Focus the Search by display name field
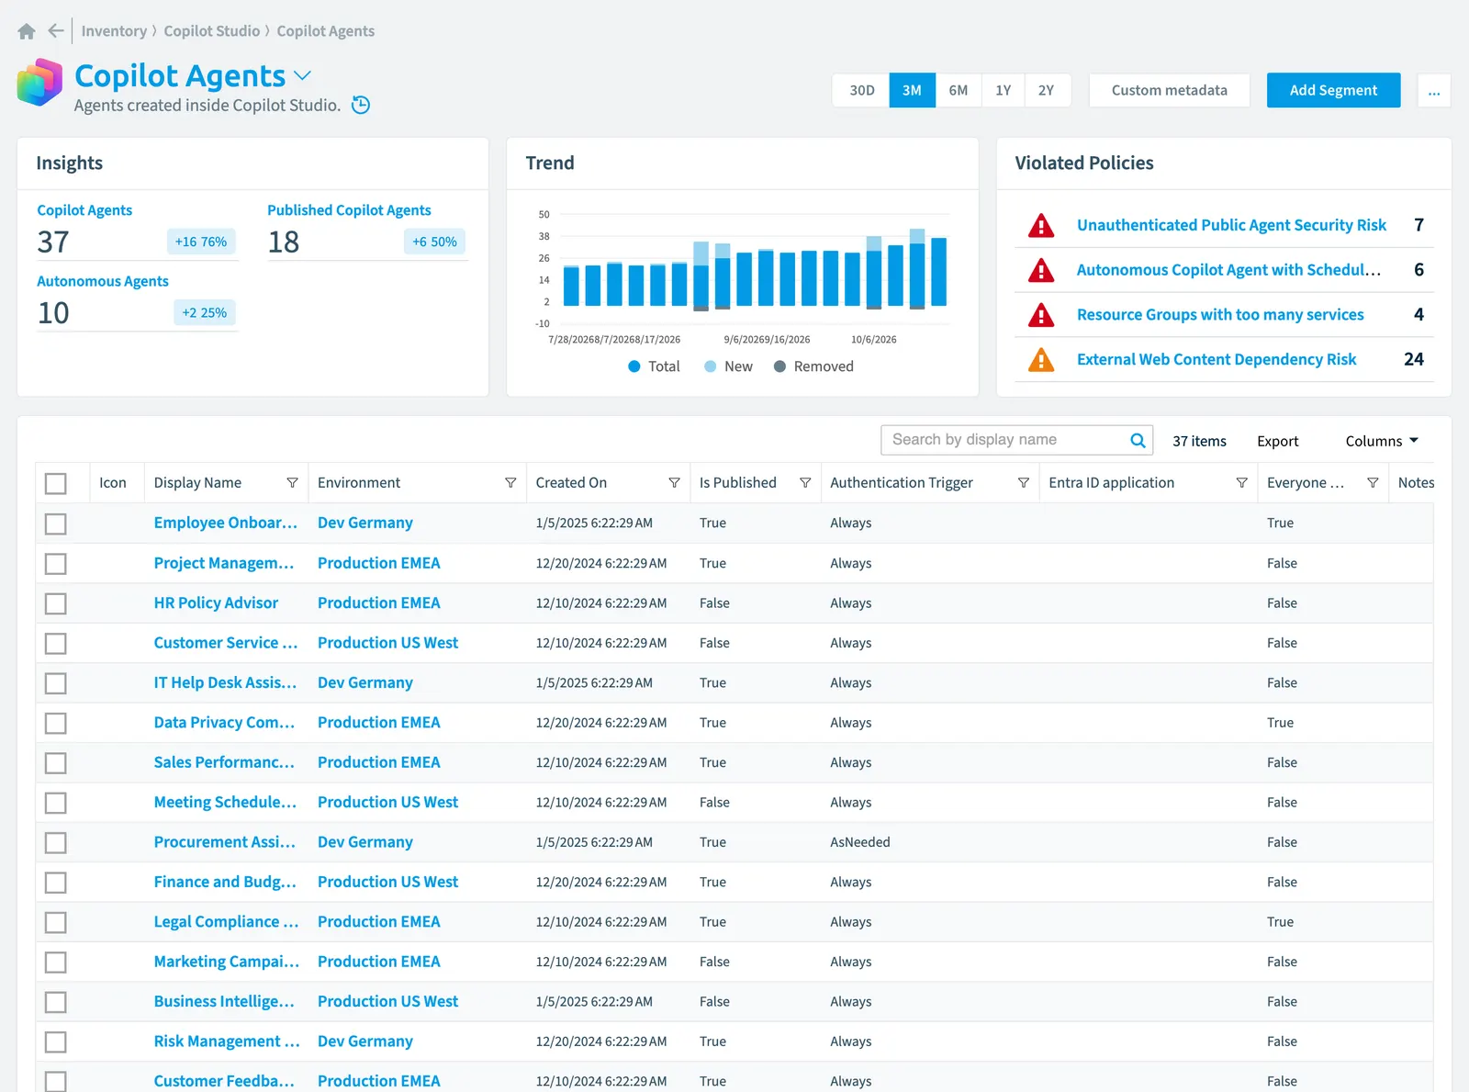Viewport: 1469px width, 1092px height. (x=1016, y=440)
